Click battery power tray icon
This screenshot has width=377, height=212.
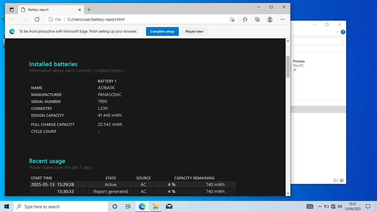(326, 206)
